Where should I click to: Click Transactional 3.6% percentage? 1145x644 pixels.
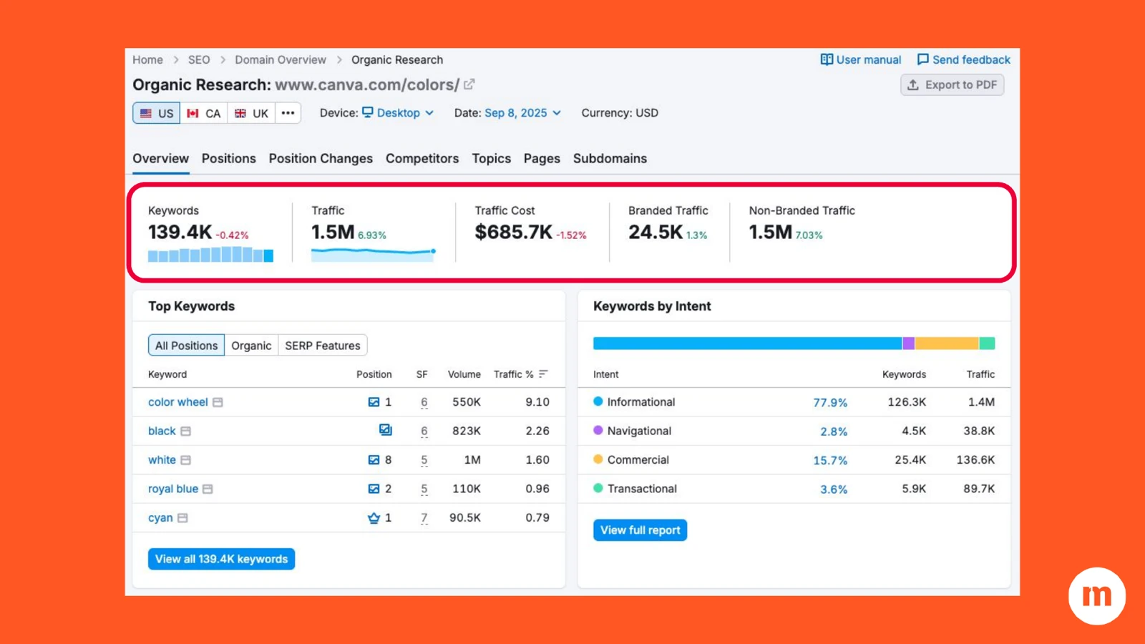[834, 489]
